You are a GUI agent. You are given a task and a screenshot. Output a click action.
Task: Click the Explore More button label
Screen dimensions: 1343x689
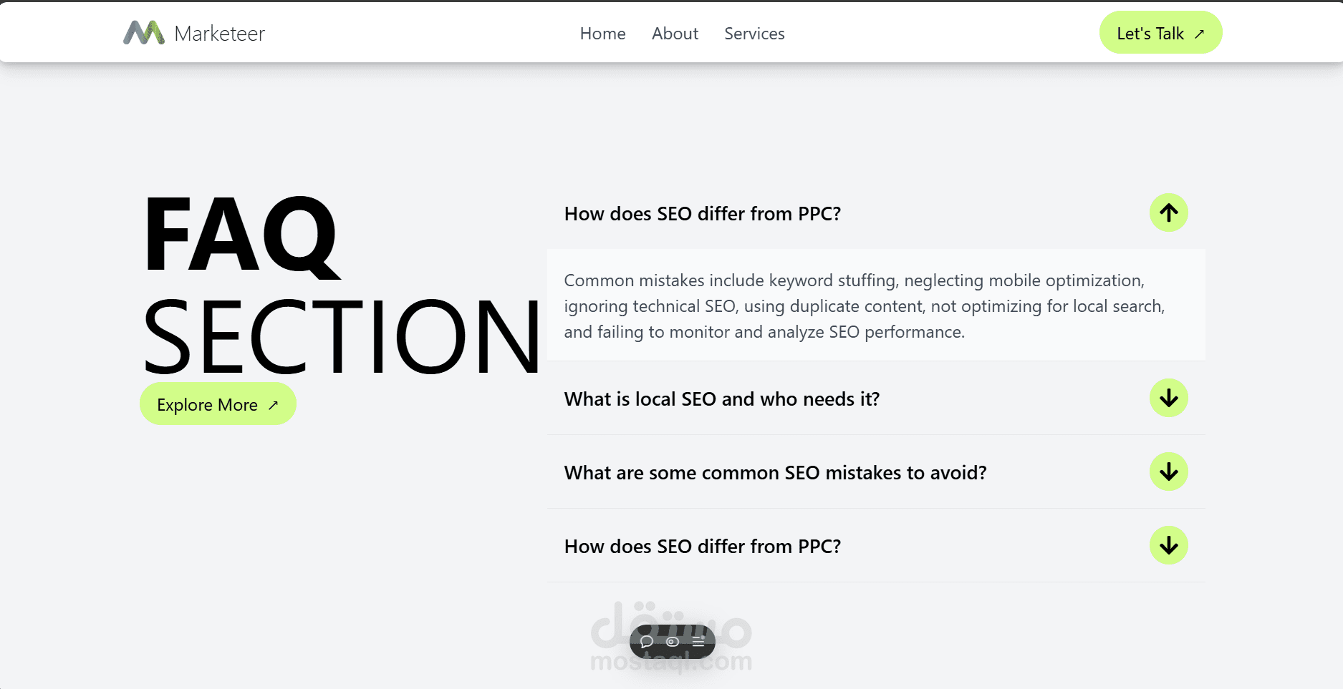point(207,405)
